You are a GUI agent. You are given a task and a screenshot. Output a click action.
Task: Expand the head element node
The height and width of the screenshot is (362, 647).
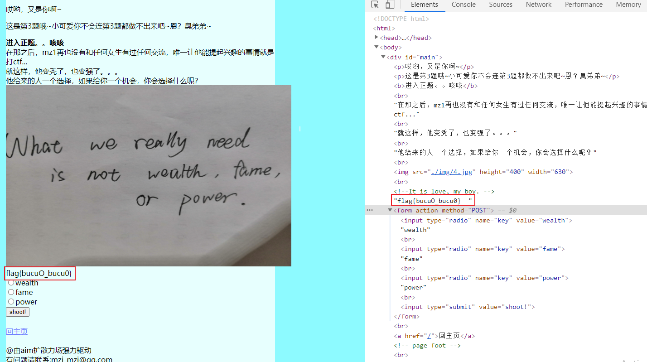tap(377, 38)
